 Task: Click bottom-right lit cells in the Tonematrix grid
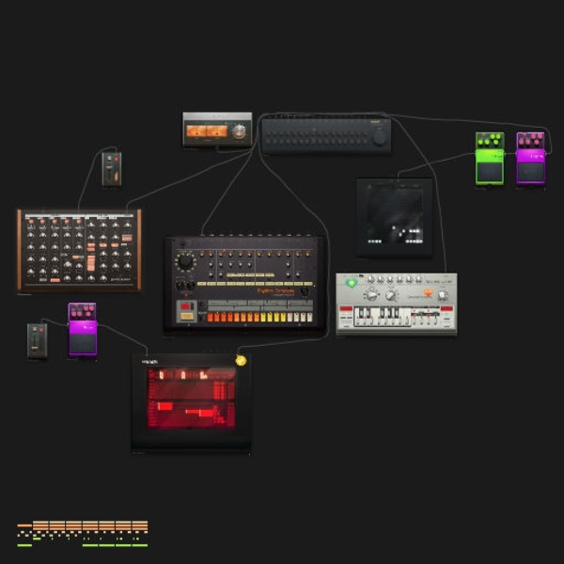coord(414,242)
